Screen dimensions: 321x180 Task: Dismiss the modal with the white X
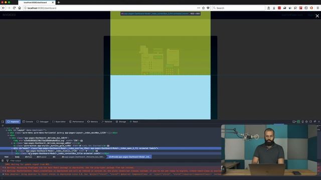point(317,16)
